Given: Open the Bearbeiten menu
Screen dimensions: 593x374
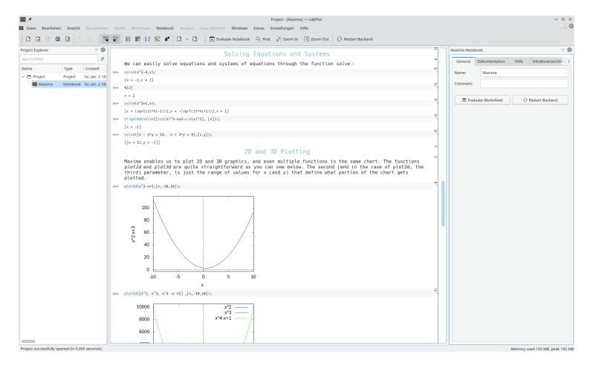Looking at the screenshot, I should coord(51,28).
